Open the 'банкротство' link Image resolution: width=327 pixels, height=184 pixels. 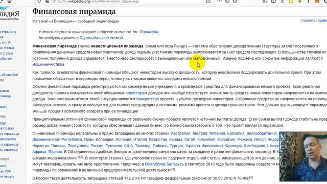148,99
